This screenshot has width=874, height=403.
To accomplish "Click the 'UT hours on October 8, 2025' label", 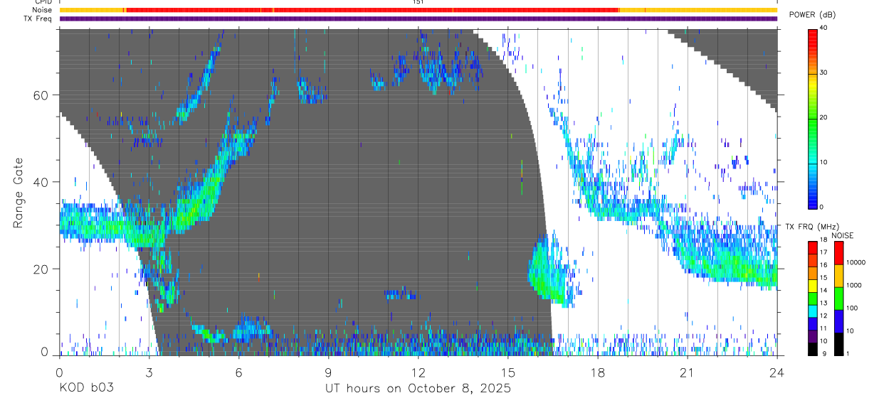I will click(x=418, y=389).
